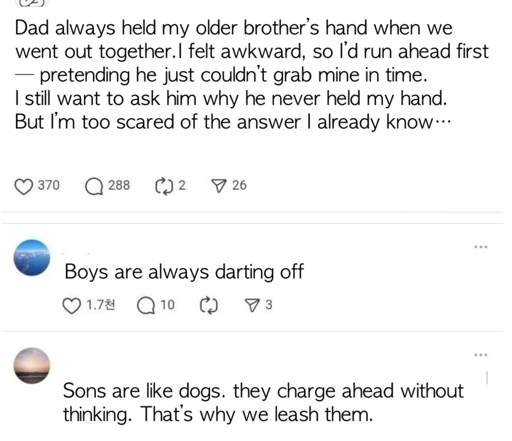
Task: Click the 288 reply count
Action: click(119, 186)
